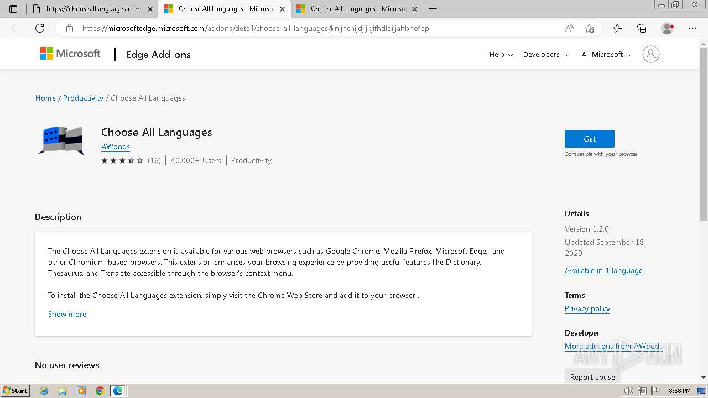View site information lock icon
Screen dimensions: 708x398
click(70, 28)
